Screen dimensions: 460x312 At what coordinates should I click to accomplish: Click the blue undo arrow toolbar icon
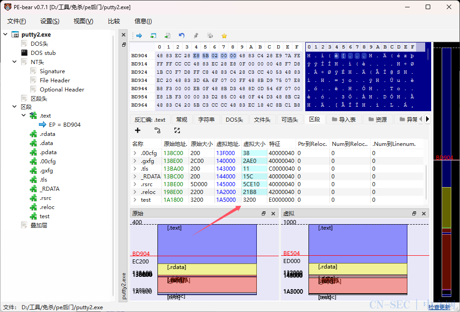pos(182,36)
